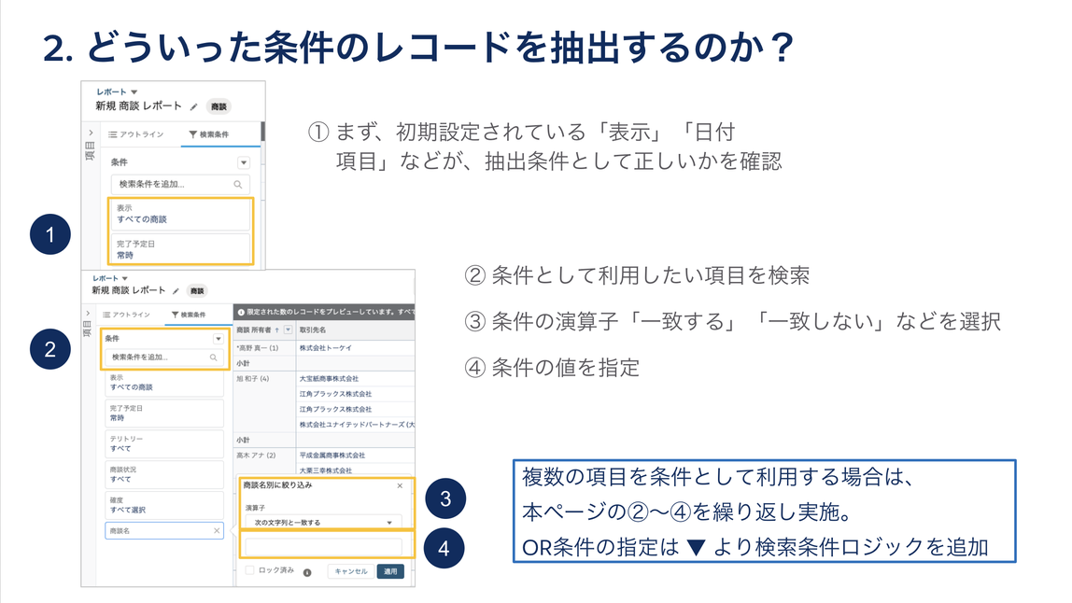Click the info icon beside ロック済み
Viewport: 1072px width, 603px height.
pos(307,572)
